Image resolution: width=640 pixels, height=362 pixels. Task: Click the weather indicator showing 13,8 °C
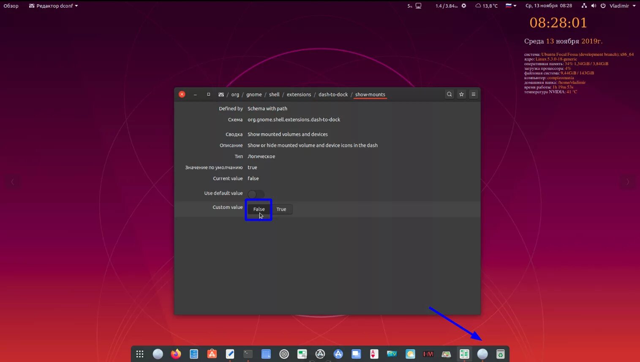pyautogui.click(x=486, y=6)
